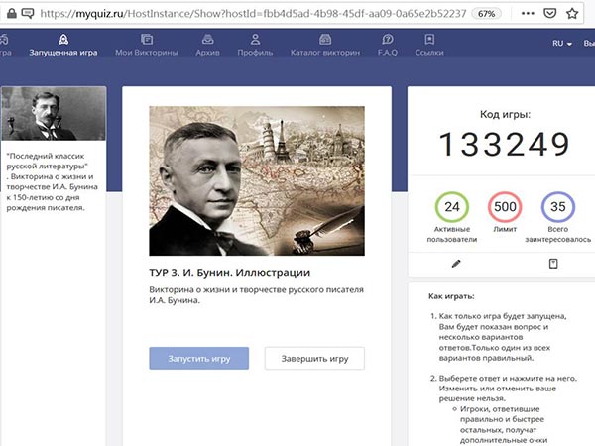Click the Лимит label

tap(505, 229)
